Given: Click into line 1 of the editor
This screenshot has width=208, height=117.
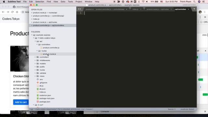Looking at the screenshot, I should (x=140, y=13).
